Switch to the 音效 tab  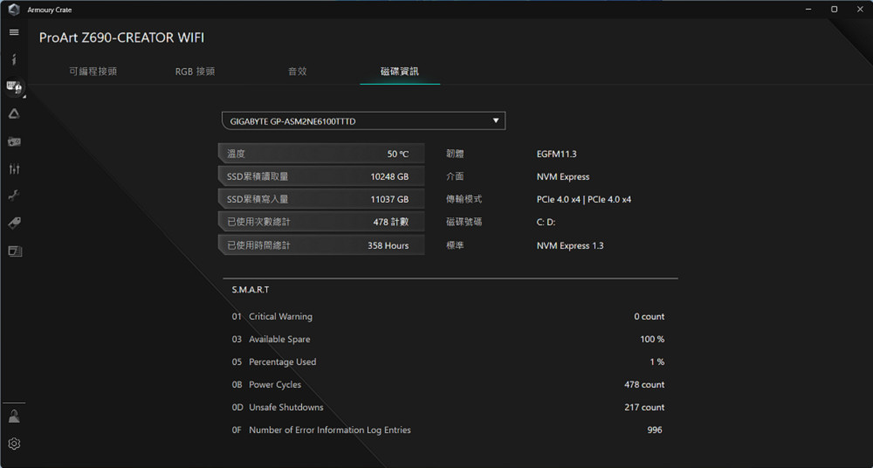pyautogui.click(x=298, y=72)
